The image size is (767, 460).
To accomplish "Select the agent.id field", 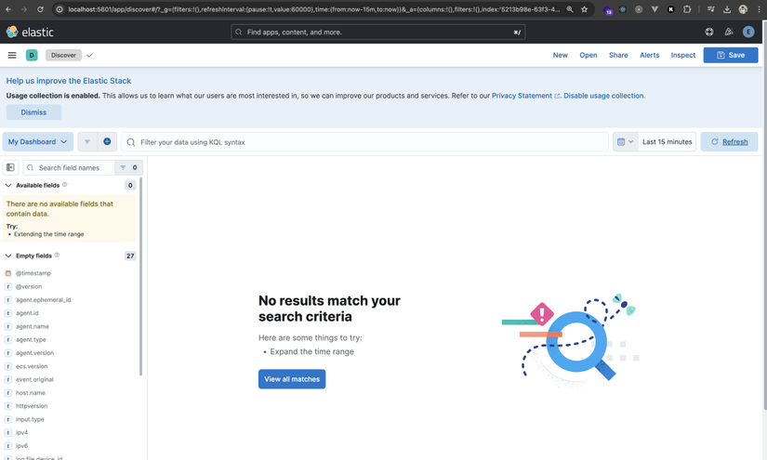I will pyautogui.click(x=27, y=313).
